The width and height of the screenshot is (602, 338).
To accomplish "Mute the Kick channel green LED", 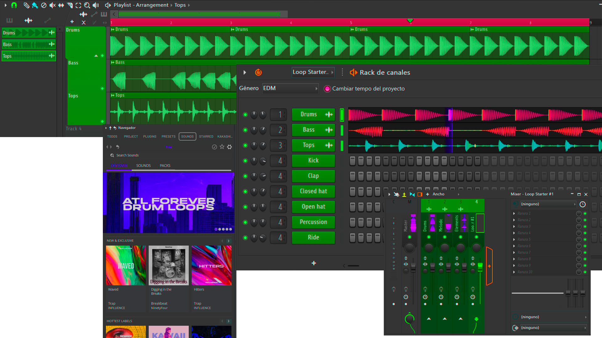I will point(245,161).
